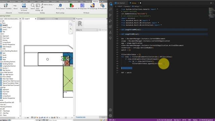Open VS Code Testing flask icon
The height and width of the screenshot is (121, 215).
(x=111, y=32)
